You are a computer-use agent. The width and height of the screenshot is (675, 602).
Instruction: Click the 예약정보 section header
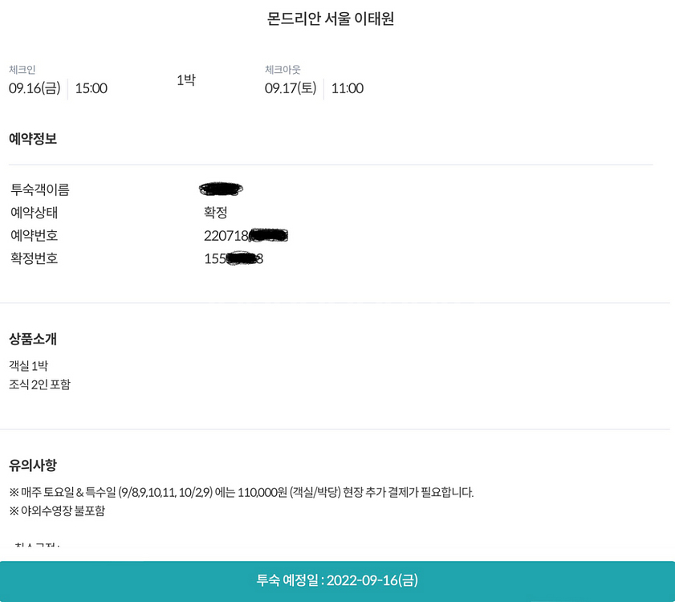pyautogui.click(x=32, y=138)
